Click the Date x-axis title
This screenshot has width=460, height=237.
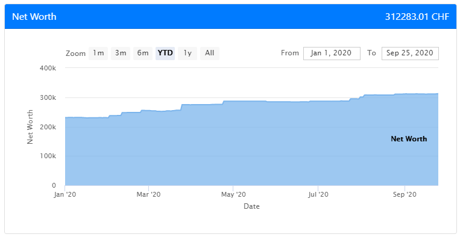252,206
